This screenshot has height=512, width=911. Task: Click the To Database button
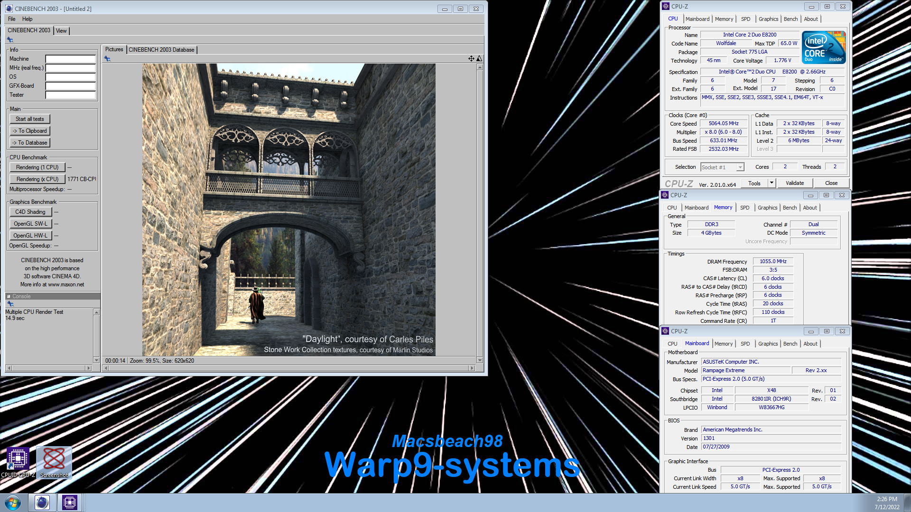(x=30, y=143)
